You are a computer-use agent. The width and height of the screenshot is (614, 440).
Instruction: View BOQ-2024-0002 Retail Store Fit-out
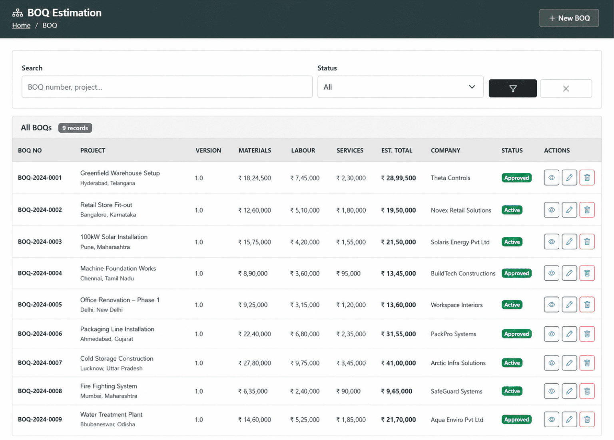(551, 210)
